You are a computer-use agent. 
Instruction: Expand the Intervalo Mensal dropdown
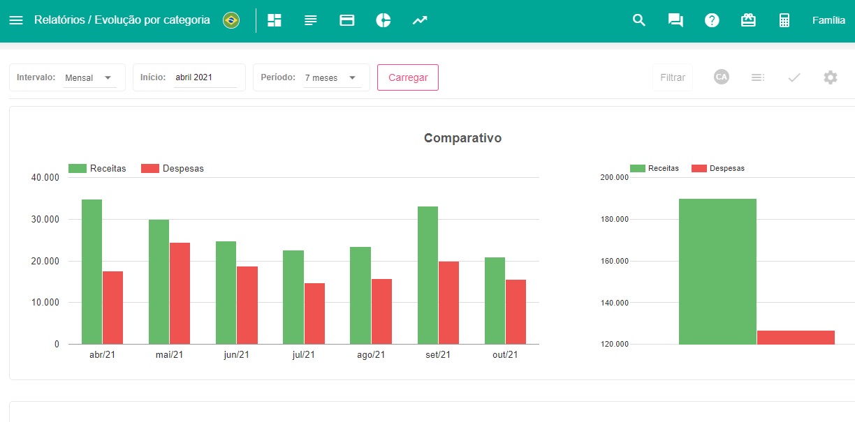(89, 77)
